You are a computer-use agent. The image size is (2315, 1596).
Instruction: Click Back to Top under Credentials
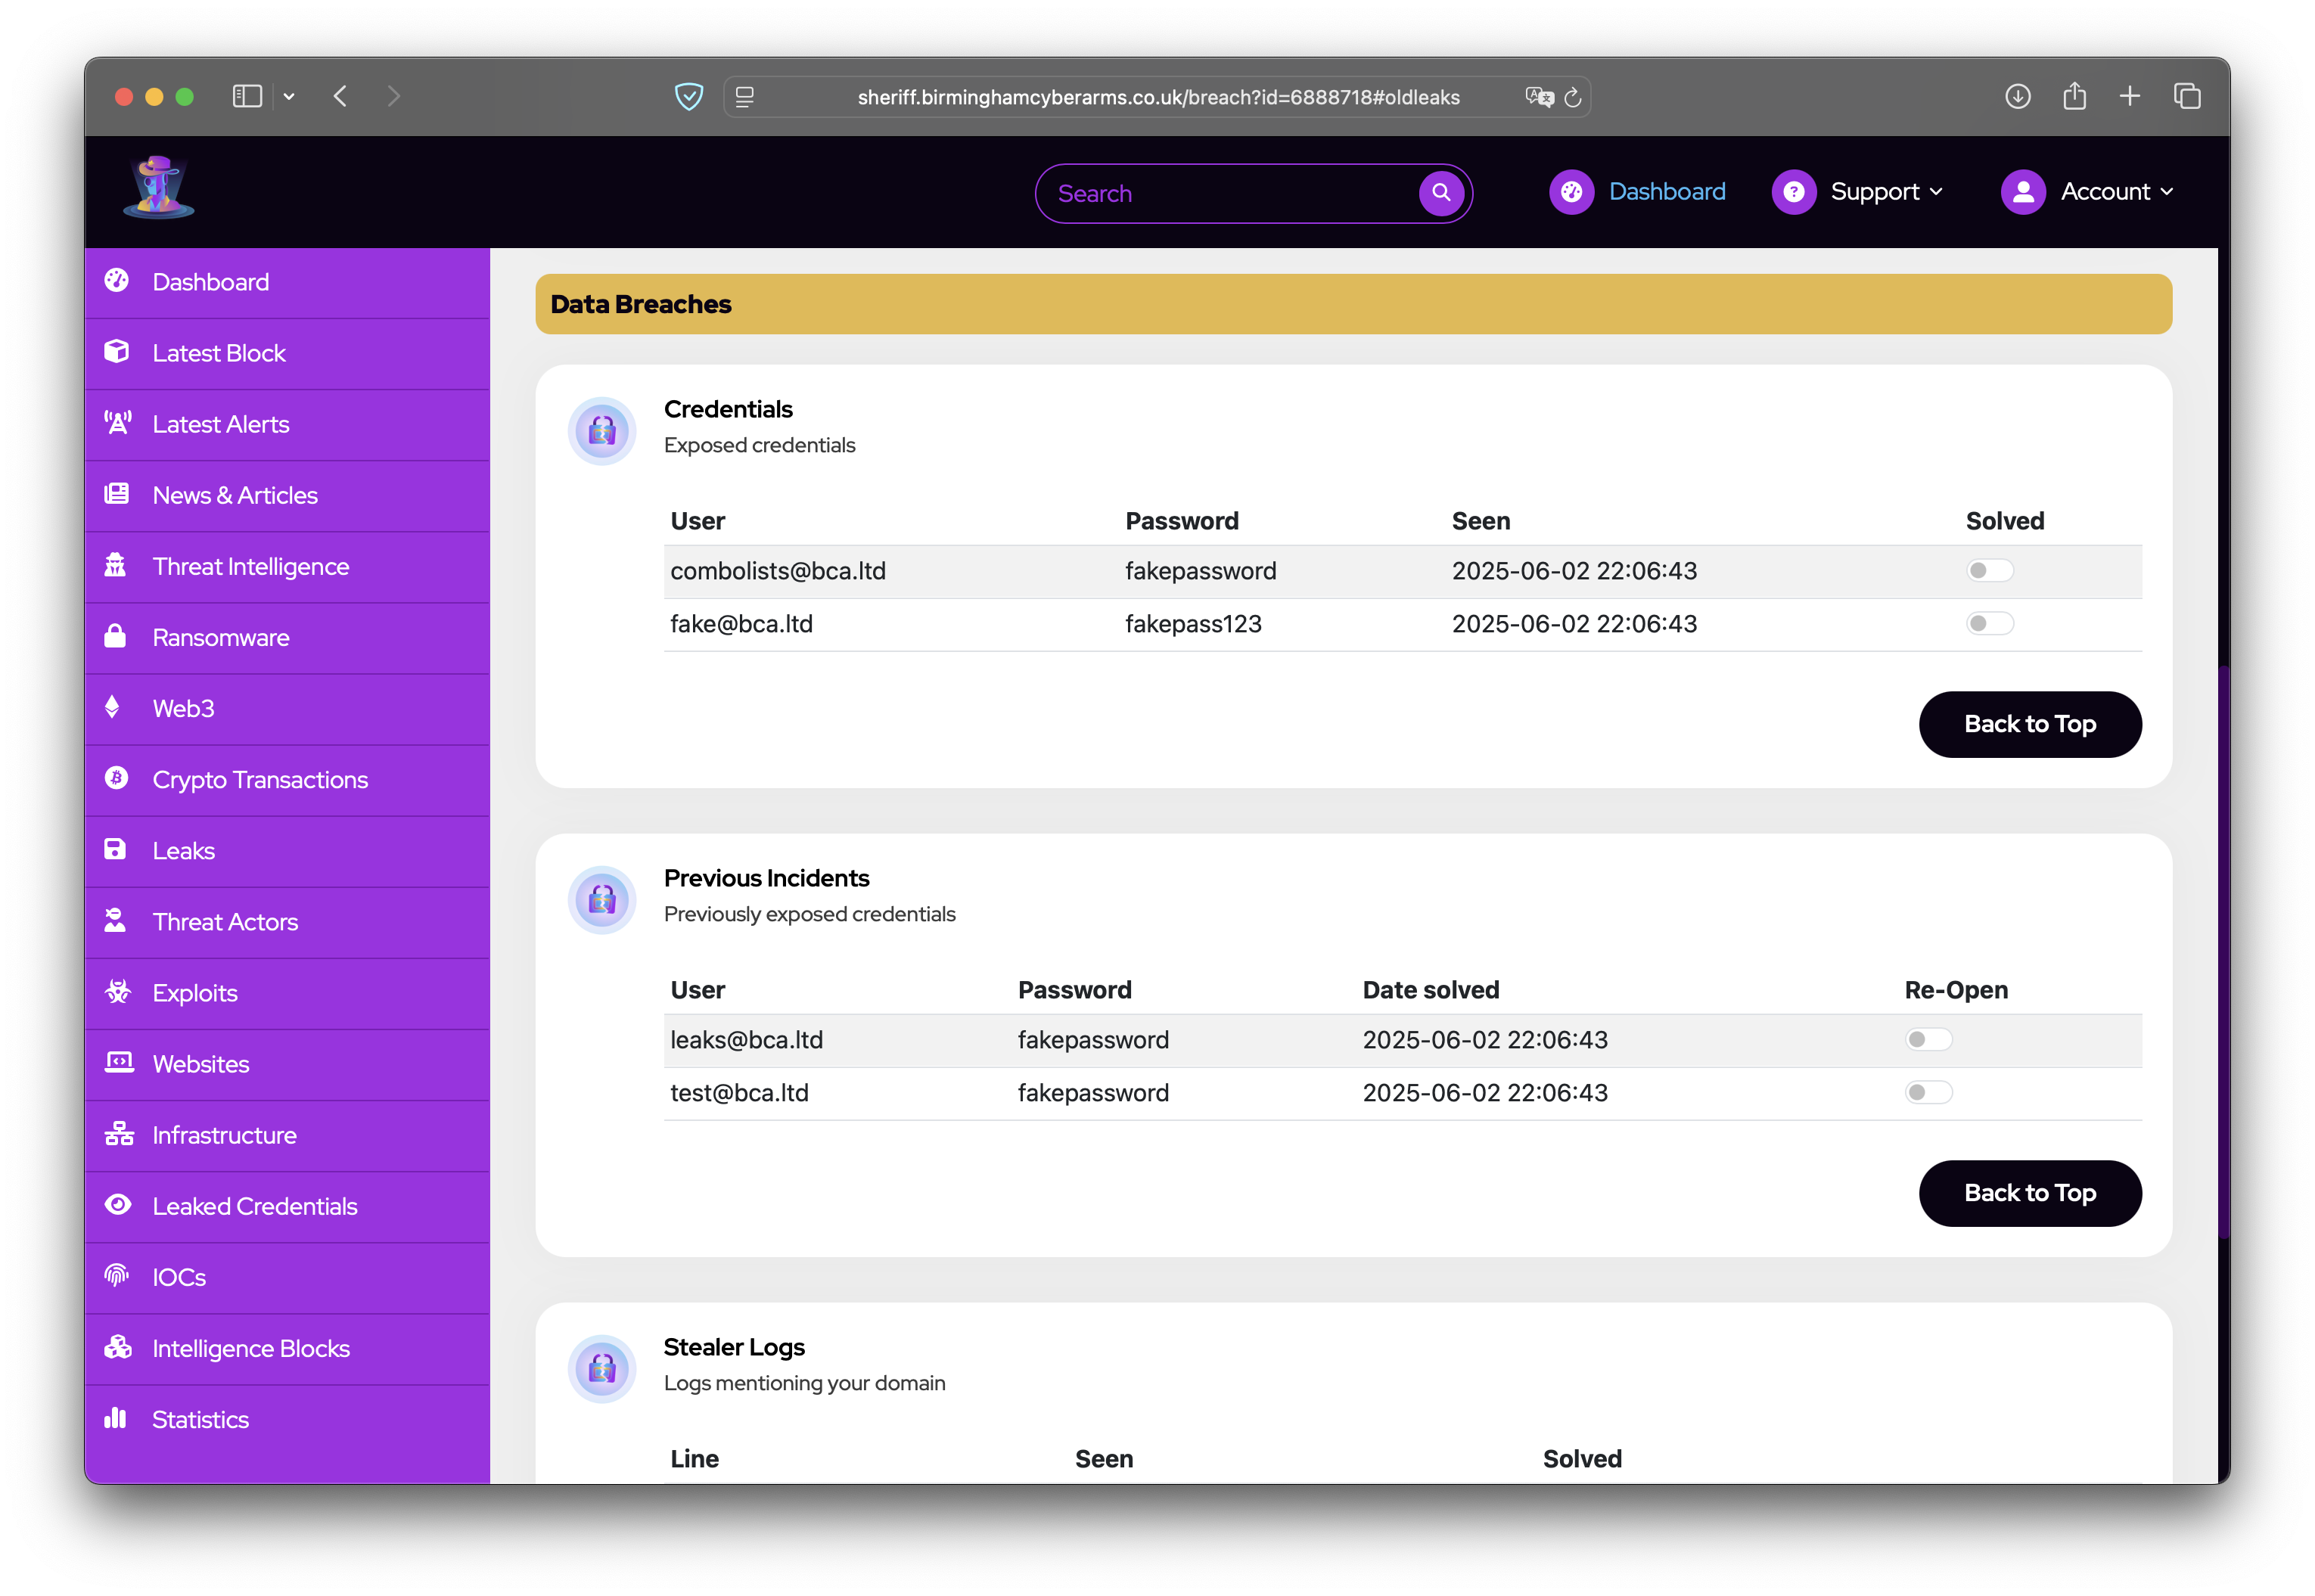2029,724
